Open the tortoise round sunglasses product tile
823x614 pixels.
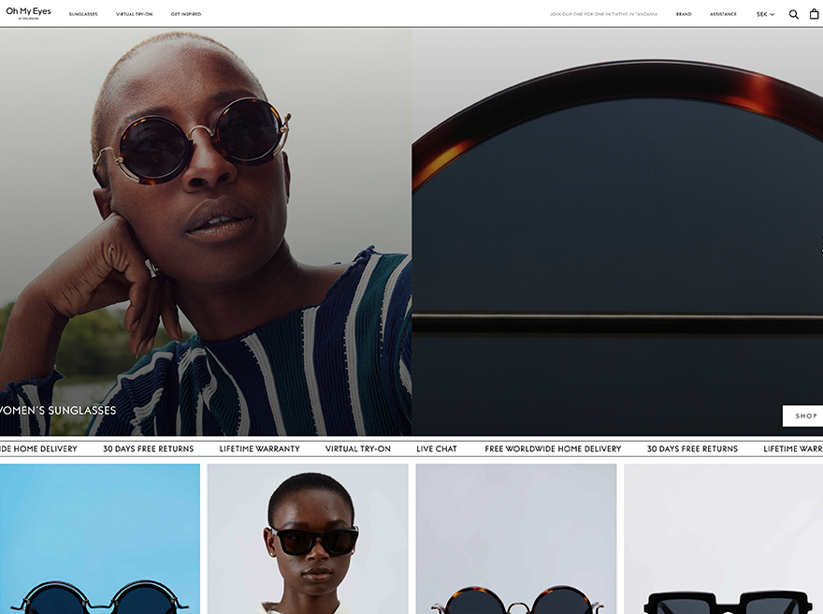[516, 539]
